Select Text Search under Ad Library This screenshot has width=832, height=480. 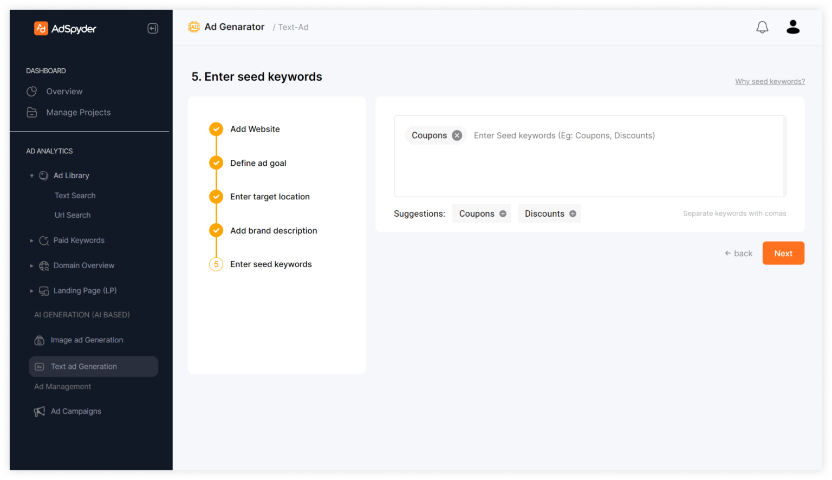pos(75,196)
